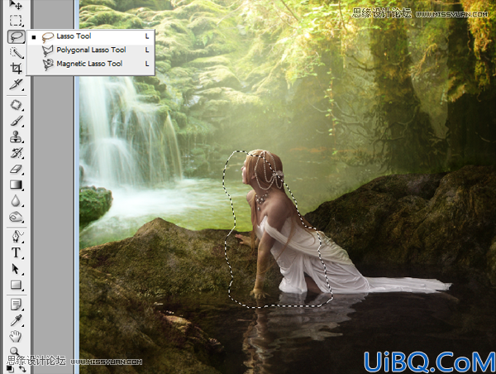Choose Polygonal Lasso Tool from the flyout
The height and width of the screenshot is (374, 496).
[x=90, y=50]
